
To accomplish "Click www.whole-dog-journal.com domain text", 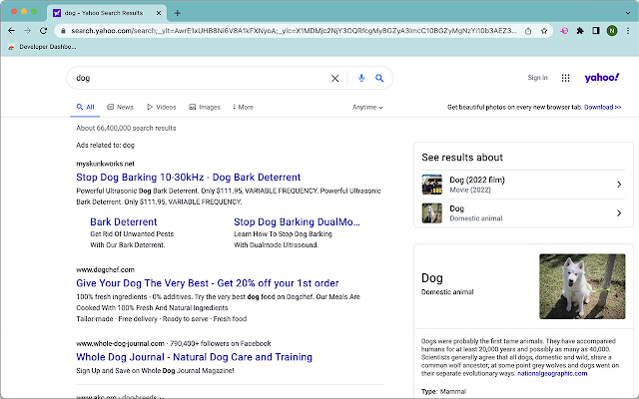I will pyautogui.click(x=120, y=343).
